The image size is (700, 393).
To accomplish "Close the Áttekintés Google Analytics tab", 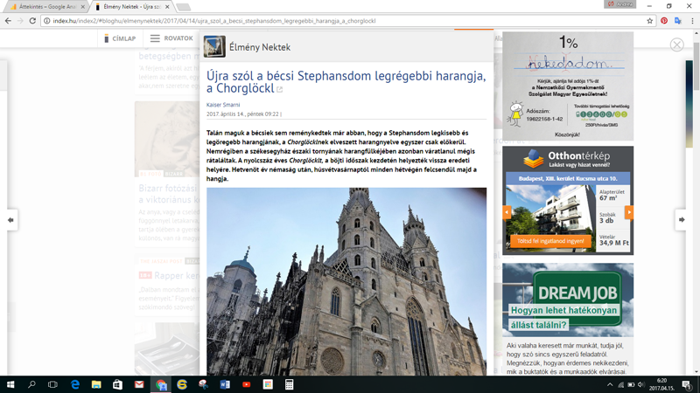I will coord(82,7).
